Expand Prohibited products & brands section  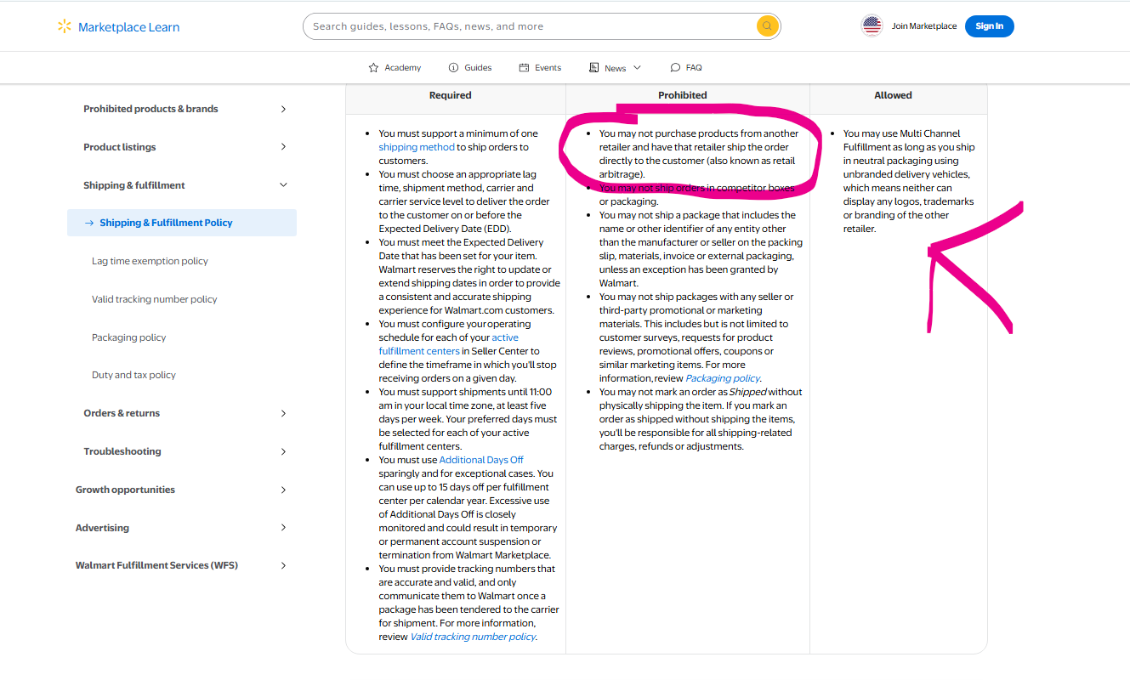pos(283,109)
